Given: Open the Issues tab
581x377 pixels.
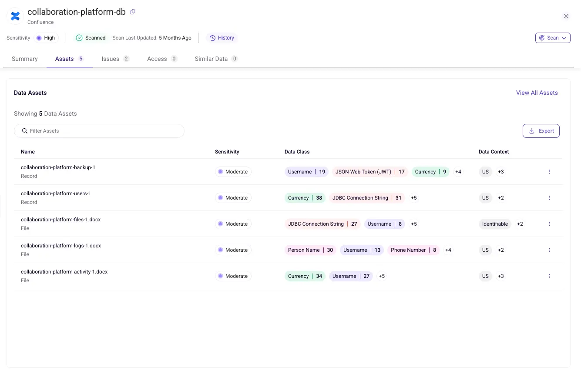Looking at the screenshot, I should 110,59.
